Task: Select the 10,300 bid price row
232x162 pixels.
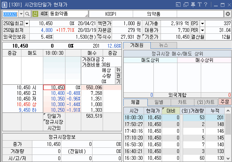Action: (54, 104)
